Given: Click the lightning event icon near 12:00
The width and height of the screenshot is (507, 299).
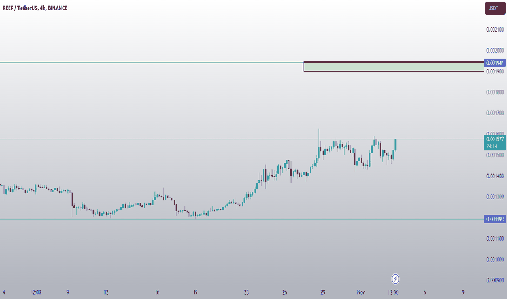Looking at the screenshot, I should (x=395, y=279).
